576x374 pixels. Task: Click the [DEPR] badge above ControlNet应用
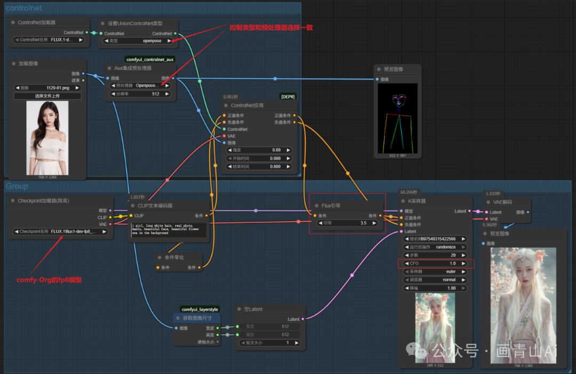coord(288,97)
